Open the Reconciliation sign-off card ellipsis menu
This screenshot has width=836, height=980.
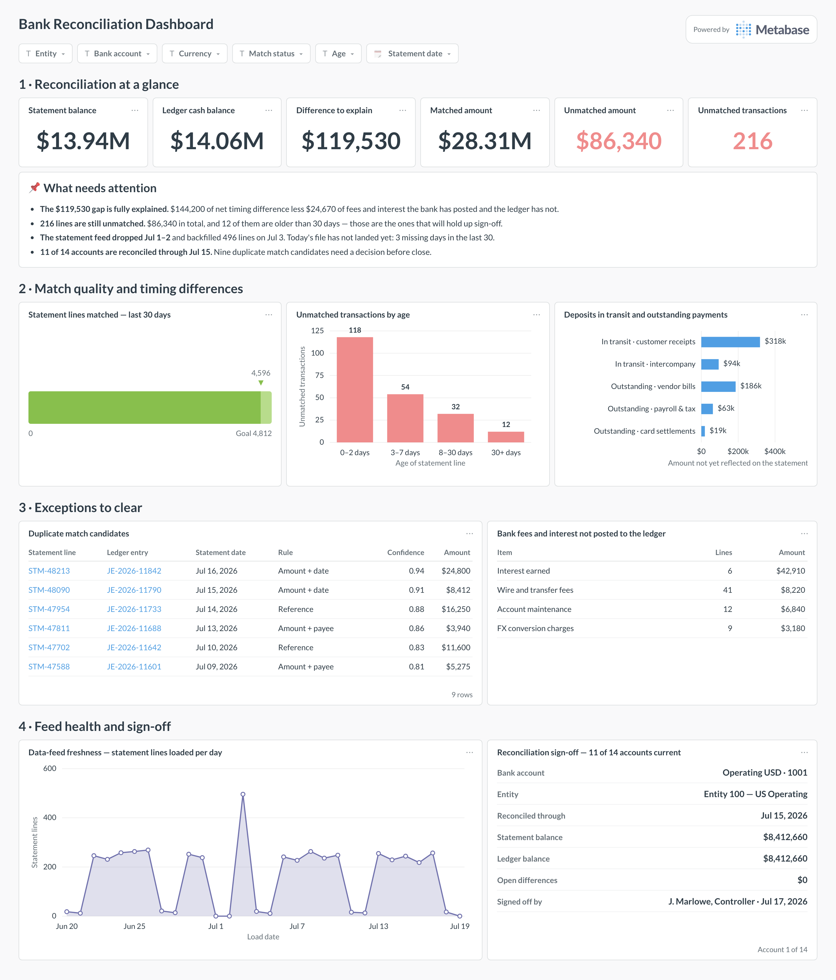[x=804, y=752]
